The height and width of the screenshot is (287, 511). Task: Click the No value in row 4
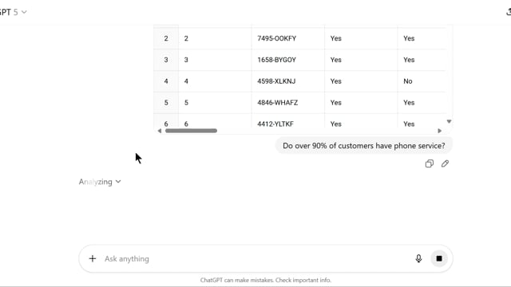coord(408,81)
